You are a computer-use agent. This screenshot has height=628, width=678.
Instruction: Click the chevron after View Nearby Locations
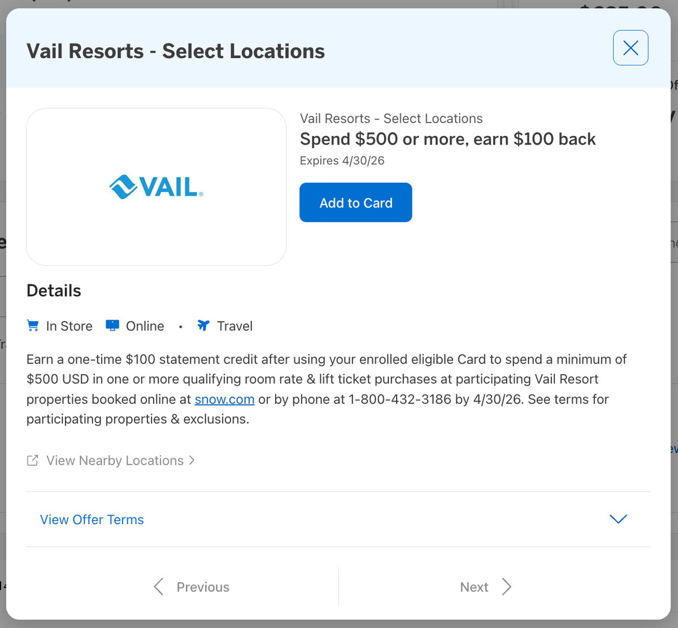coord(192,460)
